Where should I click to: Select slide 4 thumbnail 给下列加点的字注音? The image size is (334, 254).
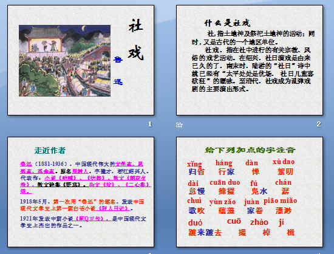click(x=250, y=192)
